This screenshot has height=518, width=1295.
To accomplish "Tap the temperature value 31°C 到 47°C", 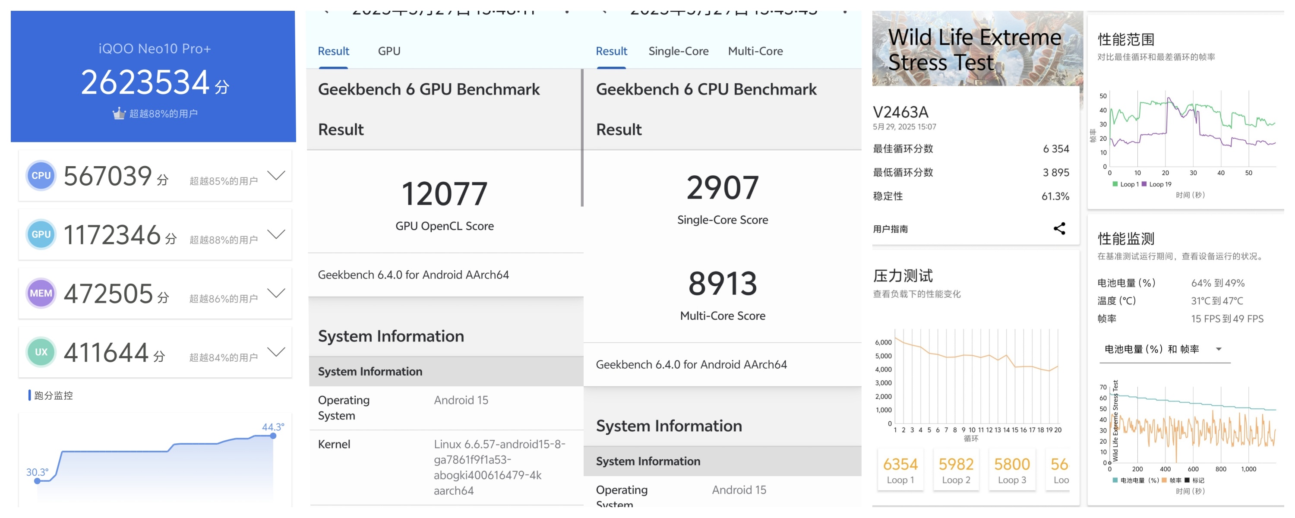I will point(1216,301).
